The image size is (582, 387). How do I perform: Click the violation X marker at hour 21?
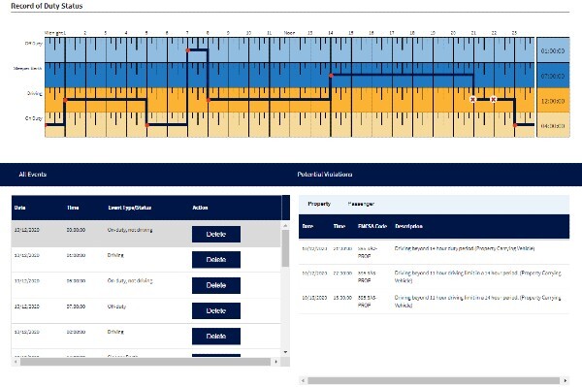pos(473,100)
